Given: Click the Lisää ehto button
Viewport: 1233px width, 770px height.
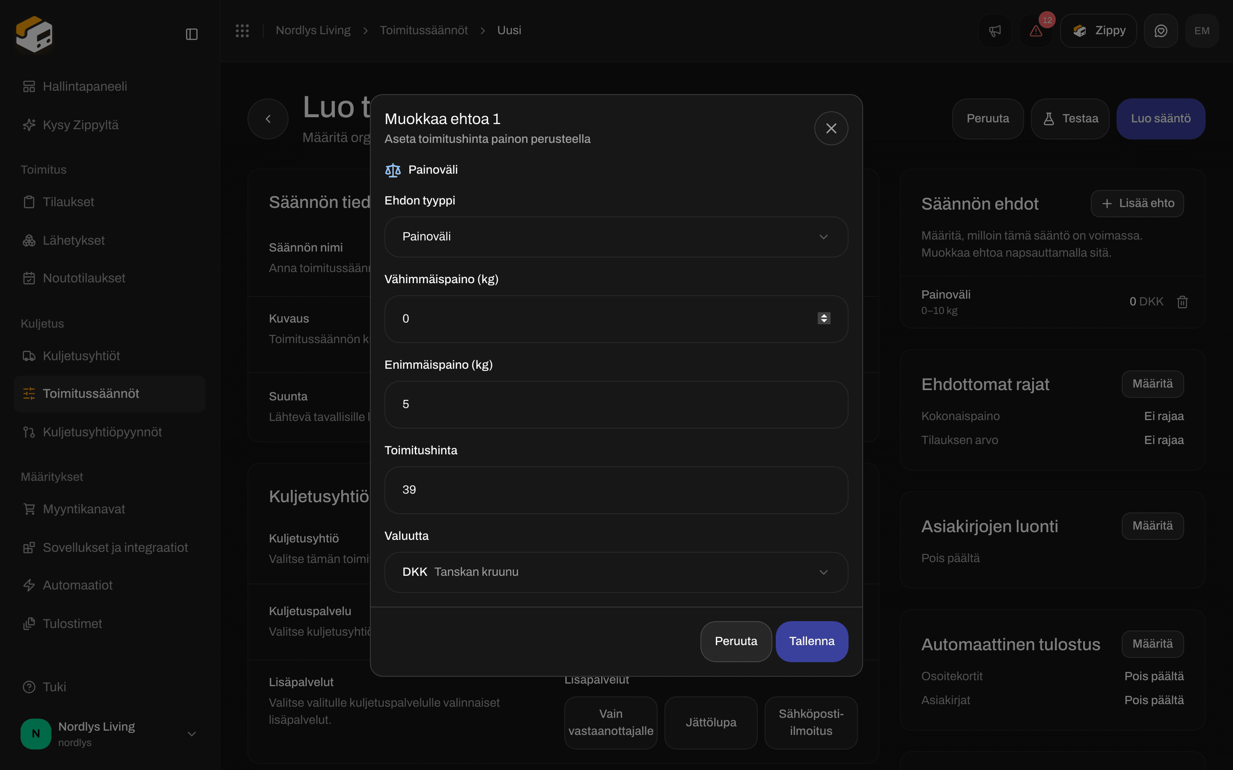Looking at the screenshot, I should [1137, 204].
